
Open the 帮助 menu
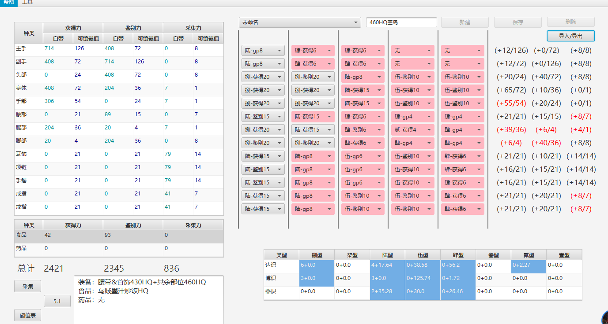click(x=8, y=2)
